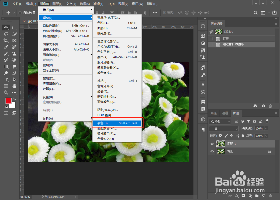The image size is (280, 200).
Task: Select the Path Selection tool
Action: (14, 79)
